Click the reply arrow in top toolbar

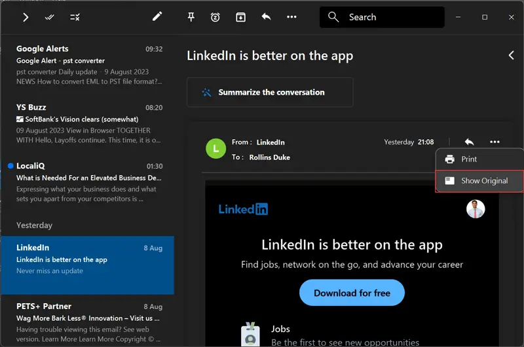pos(266,17)
